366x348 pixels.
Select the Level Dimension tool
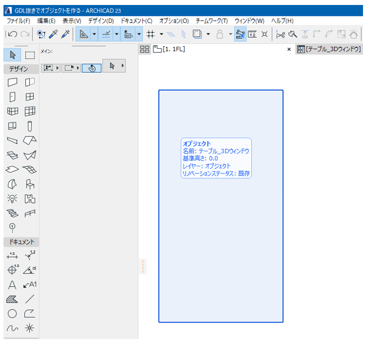(13, 270)
